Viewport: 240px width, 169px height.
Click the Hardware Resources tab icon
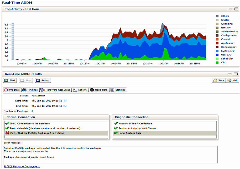click(x=42, y=90)
